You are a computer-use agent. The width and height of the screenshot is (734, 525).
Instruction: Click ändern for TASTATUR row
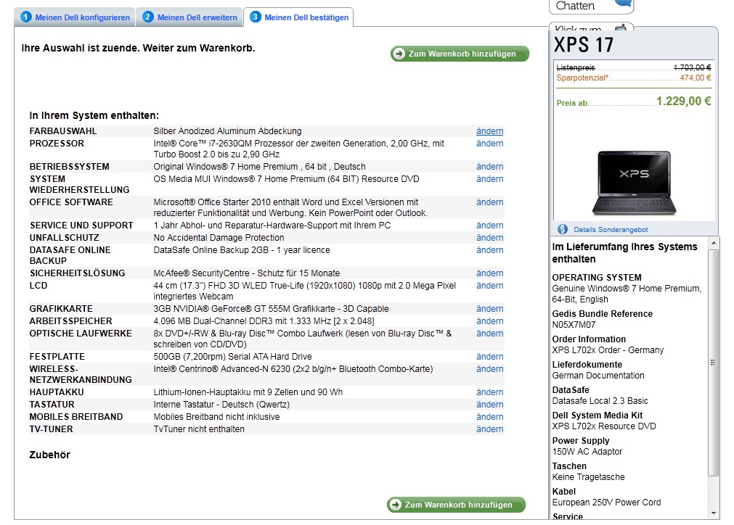click(x=489, y=405)
